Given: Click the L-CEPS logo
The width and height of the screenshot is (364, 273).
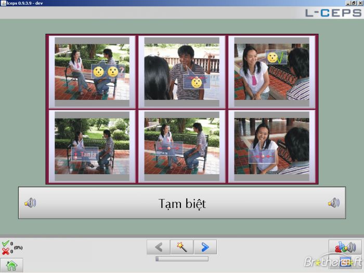Looking at the screenshot, I should tap(333, 13).
